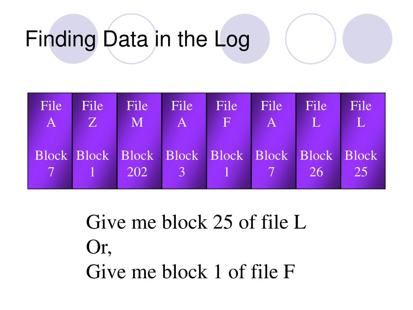Image resolution: width=413 pixels, height=310 pixels.
Task: Click the filled circle behind the word Finding
Action: 73,39
